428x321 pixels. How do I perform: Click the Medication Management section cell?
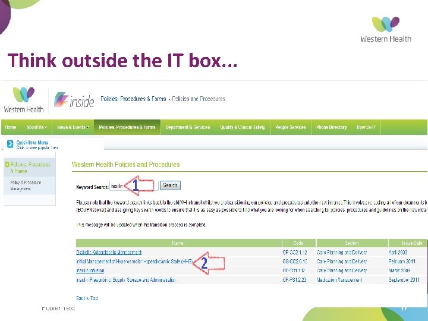(x=339, y=280)
